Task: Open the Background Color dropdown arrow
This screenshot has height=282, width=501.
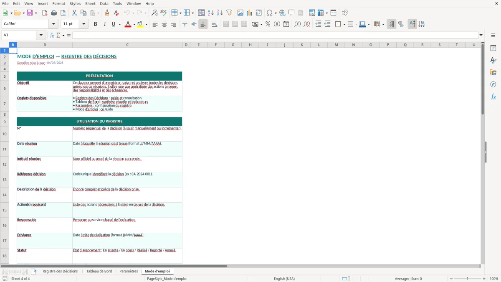Action: click(146, 24)
